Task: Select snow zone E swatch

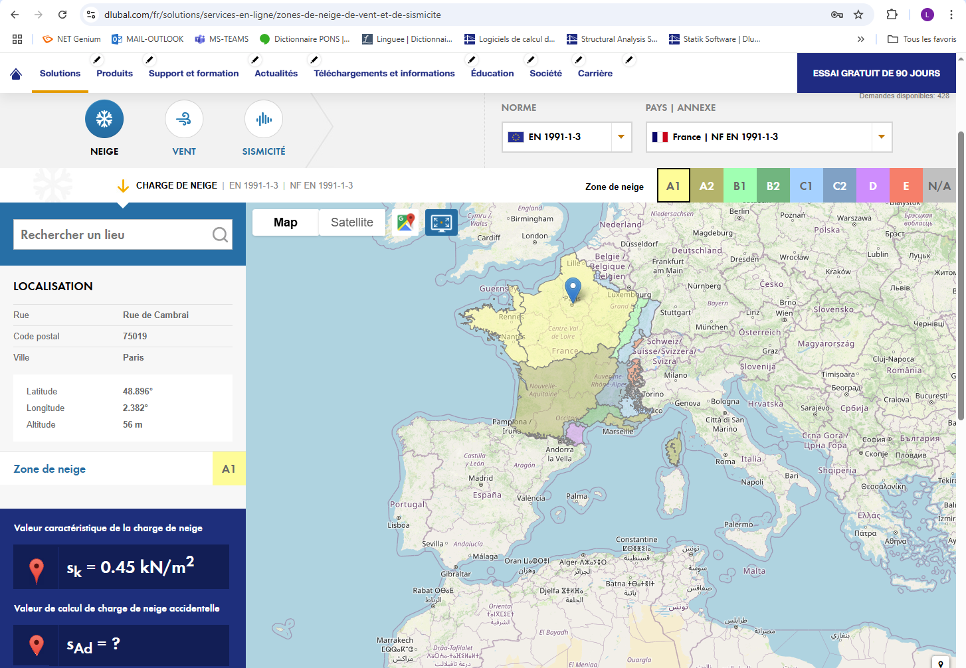Action: tap(906, 186)
